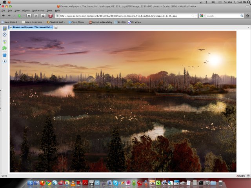Click the menu bar clock Sat Oct 2
Viewport: 251px width, 188px height.
235,2
